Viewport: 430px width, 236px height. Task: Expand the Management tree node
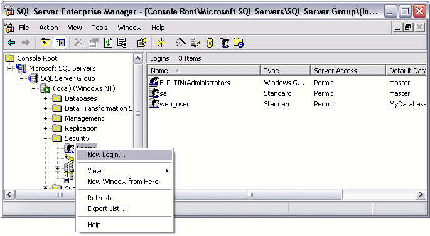pos(46,118)
